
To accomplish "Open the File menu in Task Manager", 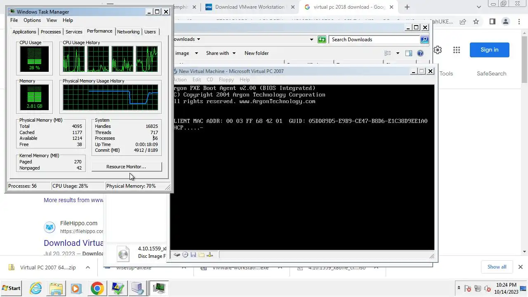I will coord(14,20).
